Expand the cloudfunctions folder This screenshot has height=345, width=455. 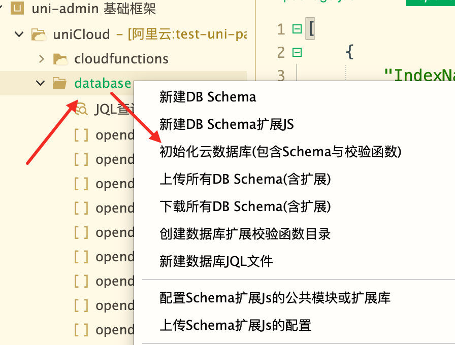click(41, 59)
